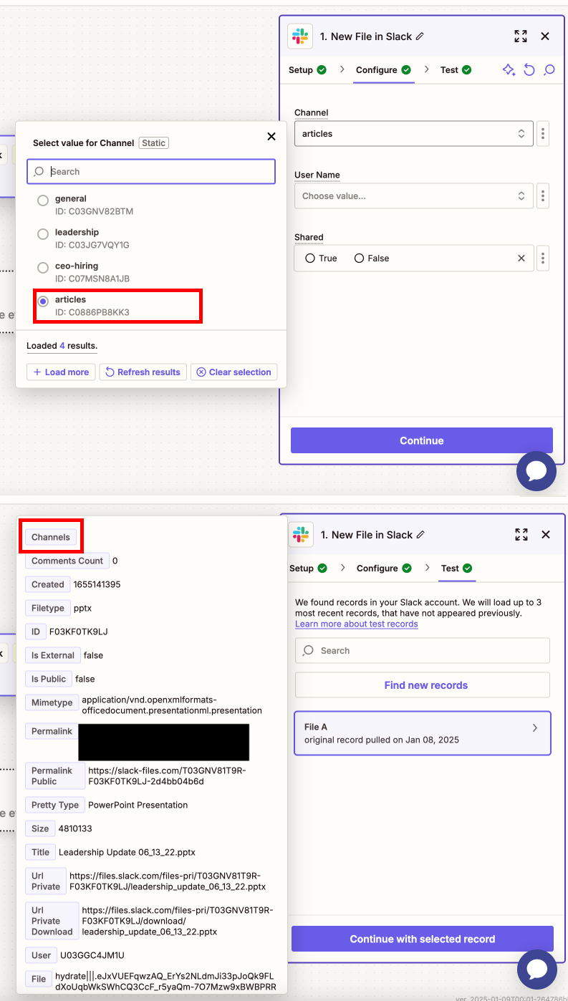The image size is (568, 1001).
Task: Click the rename pencil icon in the Find new records panel
Action: (420, 535)
